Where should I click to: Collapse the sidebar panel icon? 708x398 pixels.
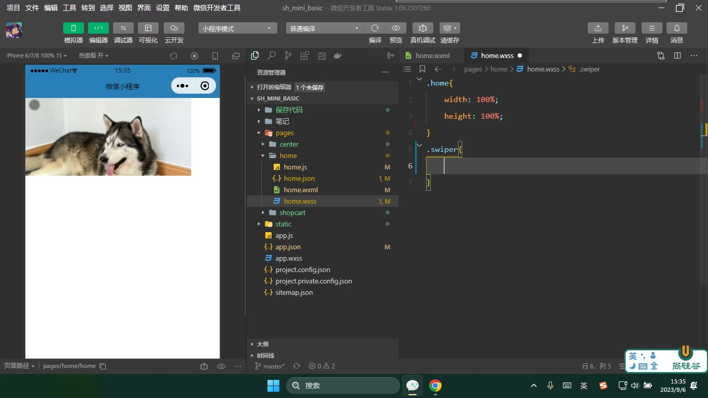[391, 55]
